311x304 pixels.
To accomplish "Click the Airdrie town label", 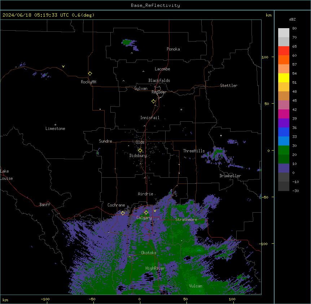I will [x=146, y=194].
